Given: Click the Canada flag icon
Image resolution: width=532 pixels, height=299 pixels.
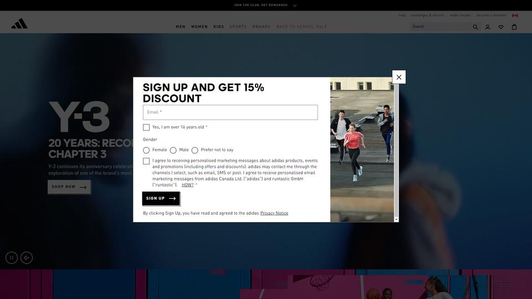Looking at the screenshot, I should pos(515,16).
